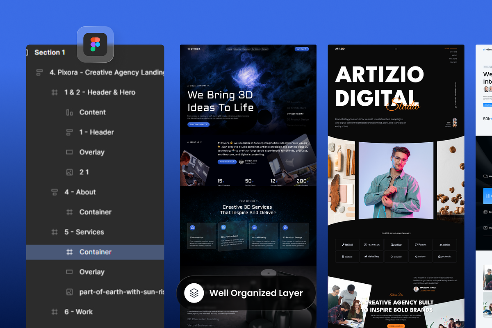
Task: Click the frame icon beside '1 & 2 - Header & Hero'
Action: pyautogui.click(x=55, y=93)
